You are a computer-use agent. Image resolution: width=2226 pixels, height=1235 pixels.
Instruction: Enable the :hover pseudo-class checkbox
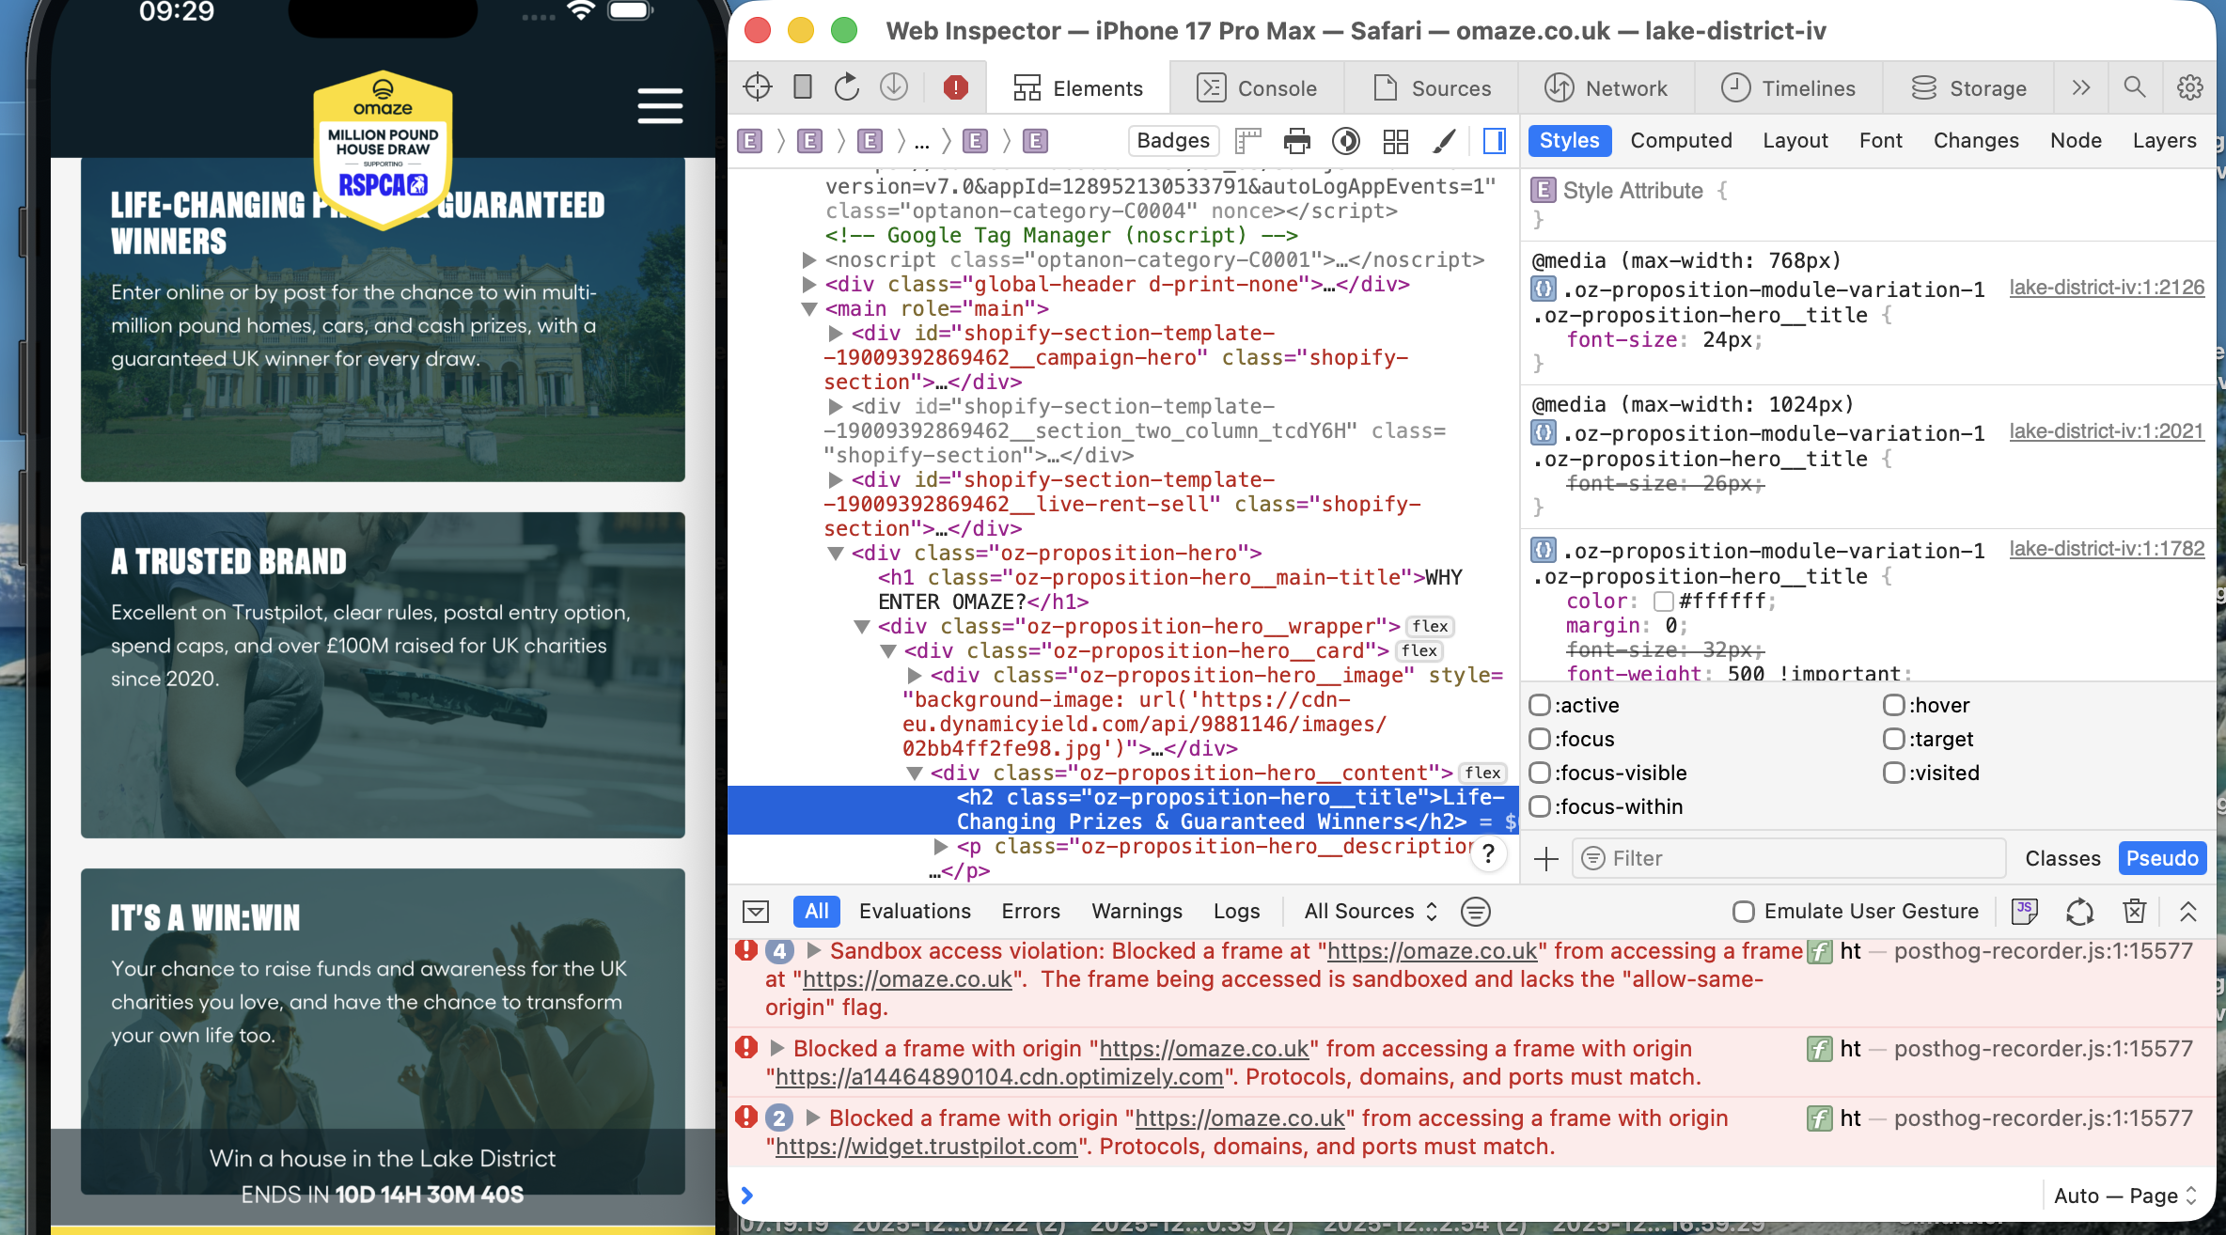coord(1893,705)
